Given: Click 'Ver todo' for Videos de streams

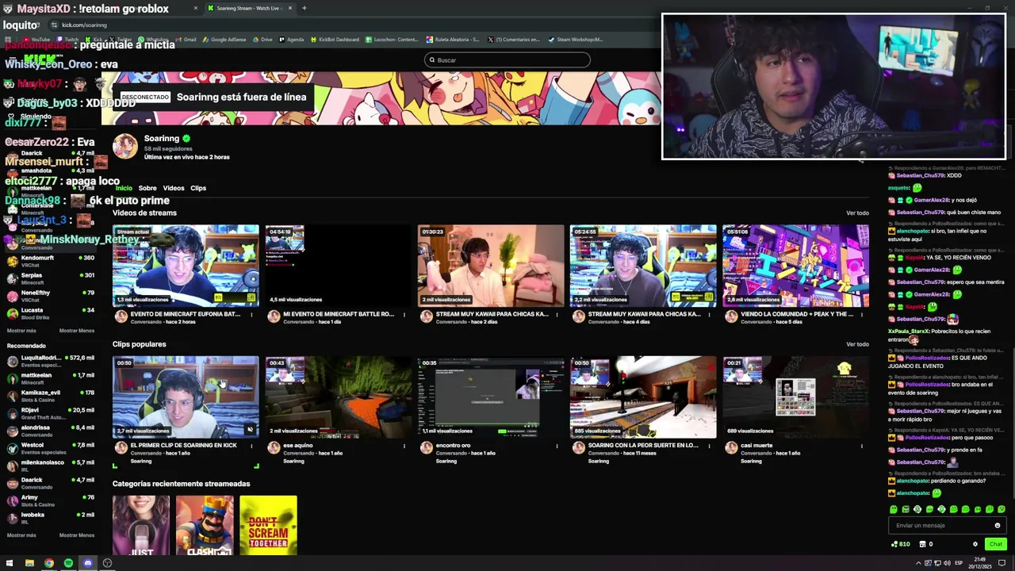Looking at the screenshot, I should (857, 213).
